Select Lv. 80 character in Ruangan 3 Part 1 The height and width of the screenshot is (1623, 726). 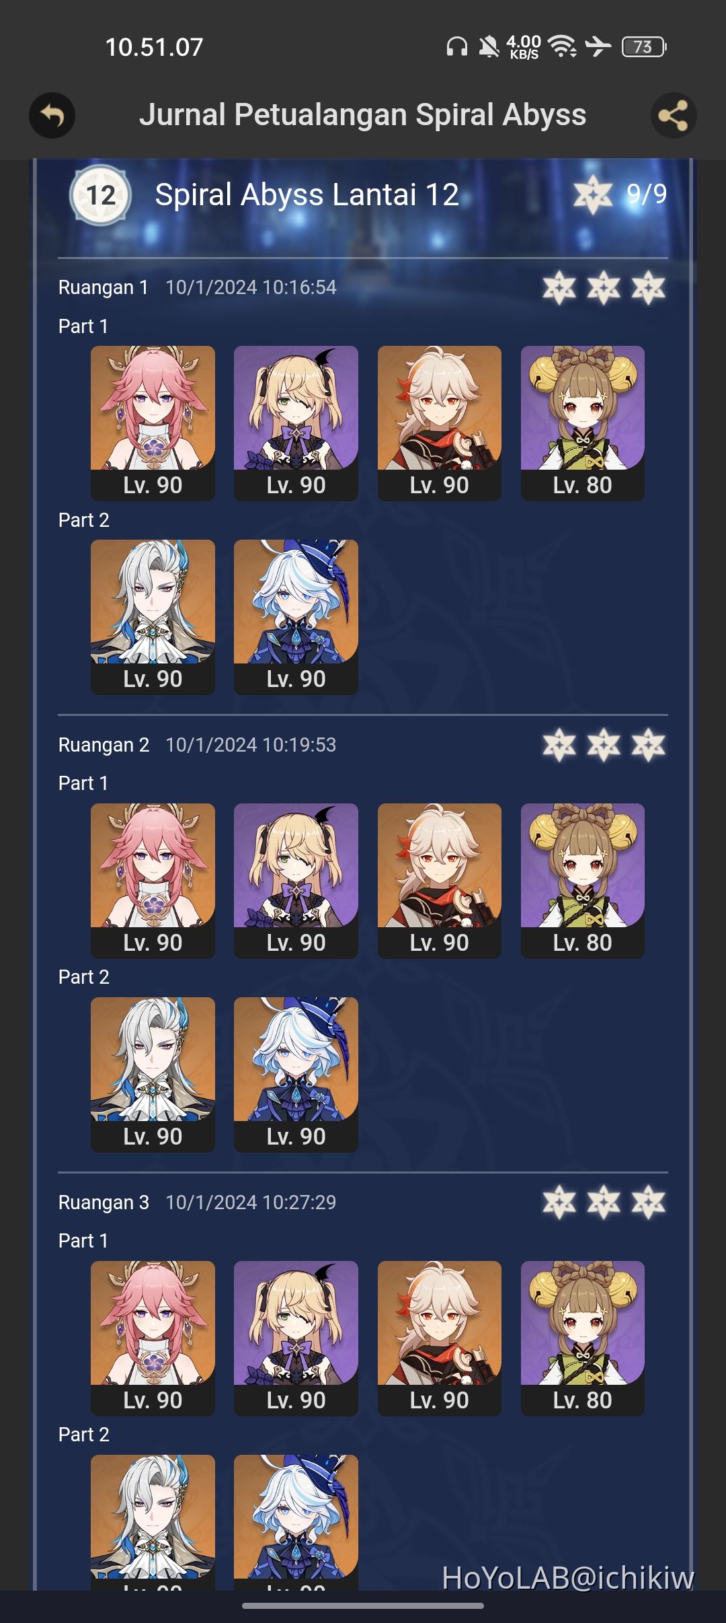pyautogui.click(x=583, y=1338)
